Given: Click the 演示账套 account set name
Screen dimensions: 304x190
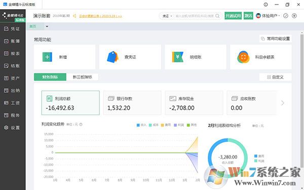Looking at the screenshot, I should tap(42, 16).
